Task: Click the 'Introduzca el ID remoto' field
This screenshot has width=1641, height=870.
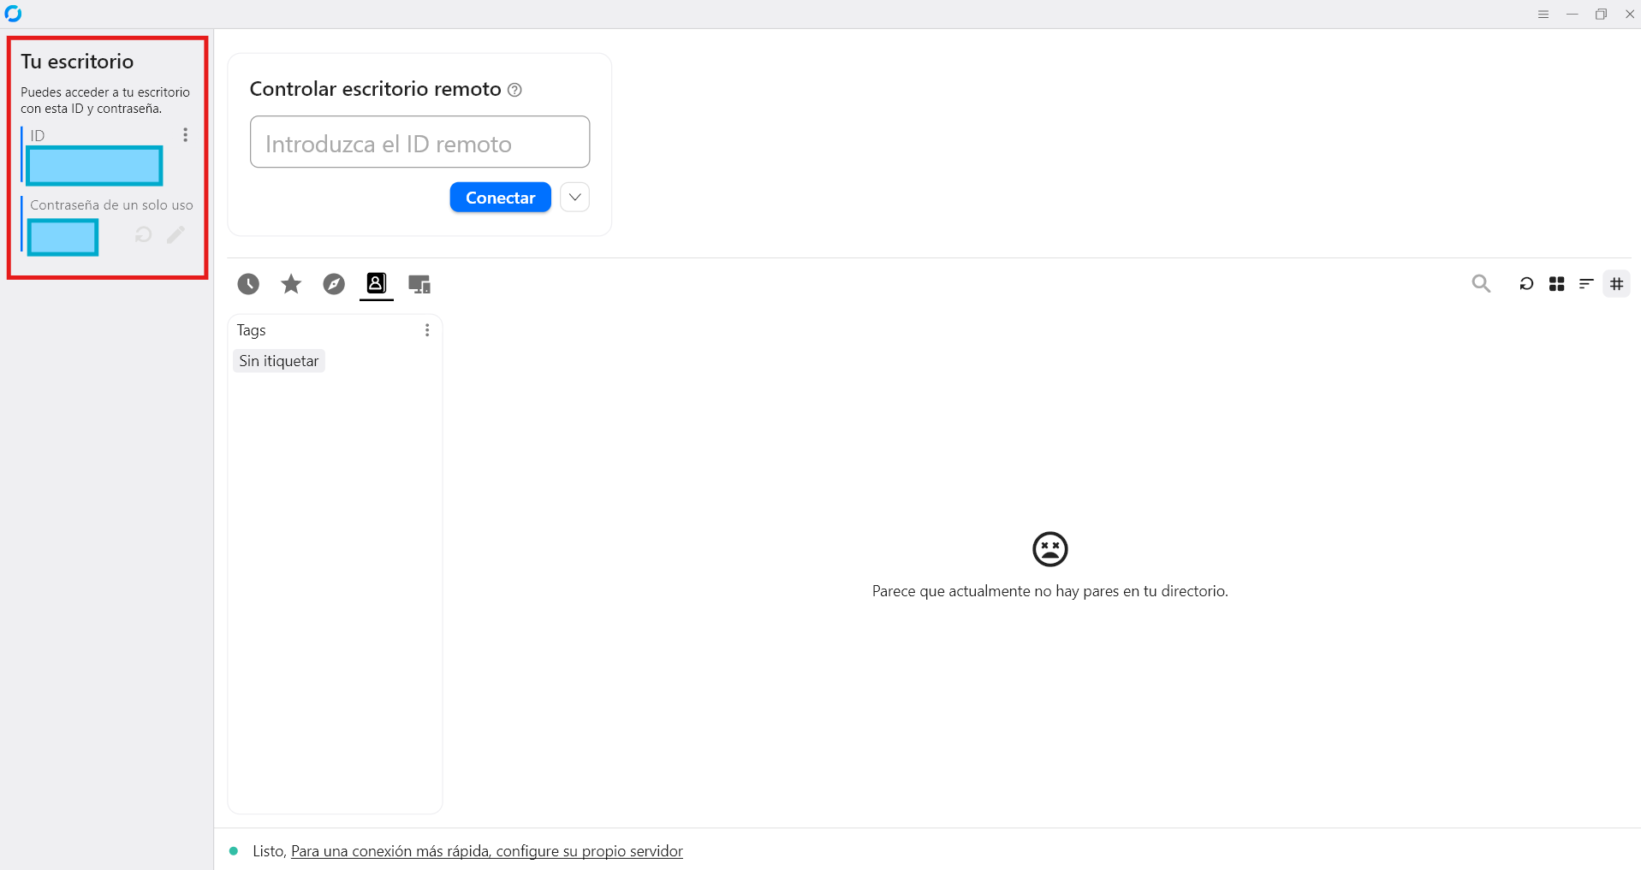Action: (x=419, y=142)
